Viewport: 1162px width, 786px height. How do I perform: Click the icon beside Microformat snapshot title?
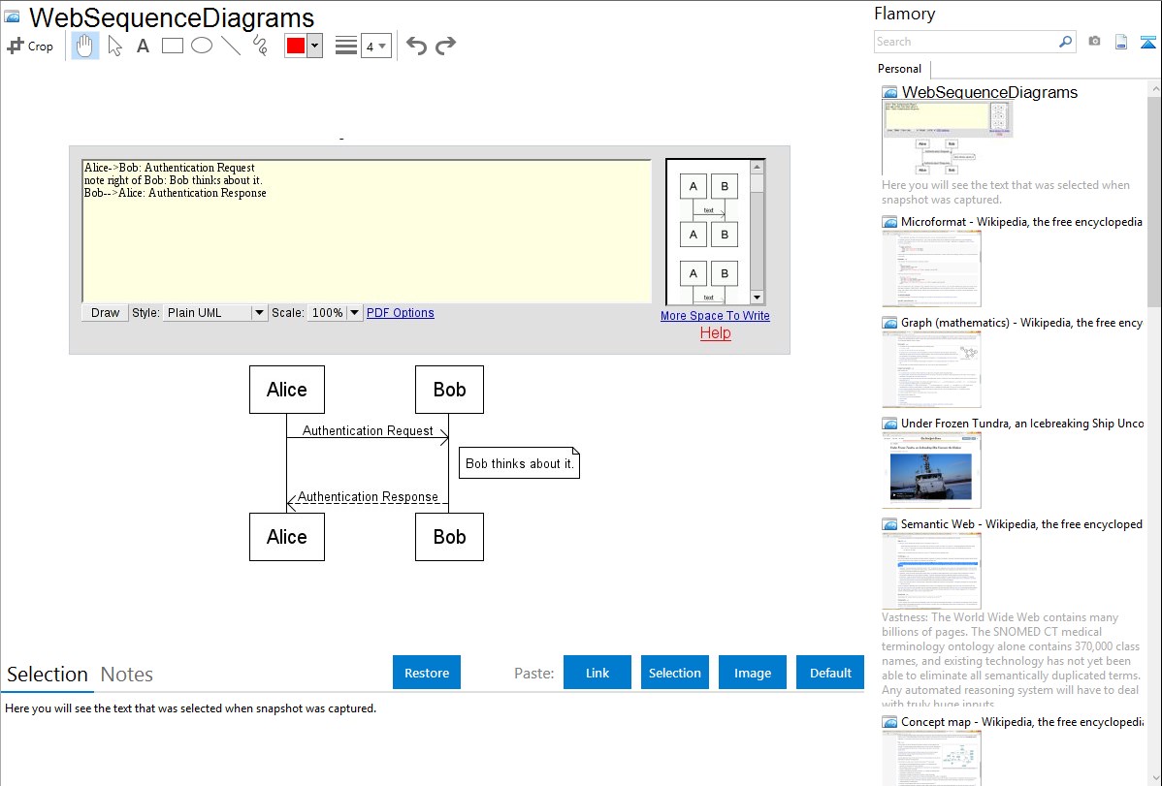click(889, 222)
